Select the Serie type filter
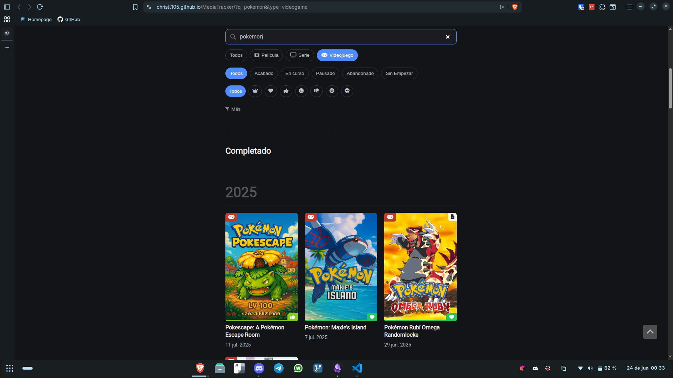Screen dimensions: 673x378 click(x=300, y=55)
